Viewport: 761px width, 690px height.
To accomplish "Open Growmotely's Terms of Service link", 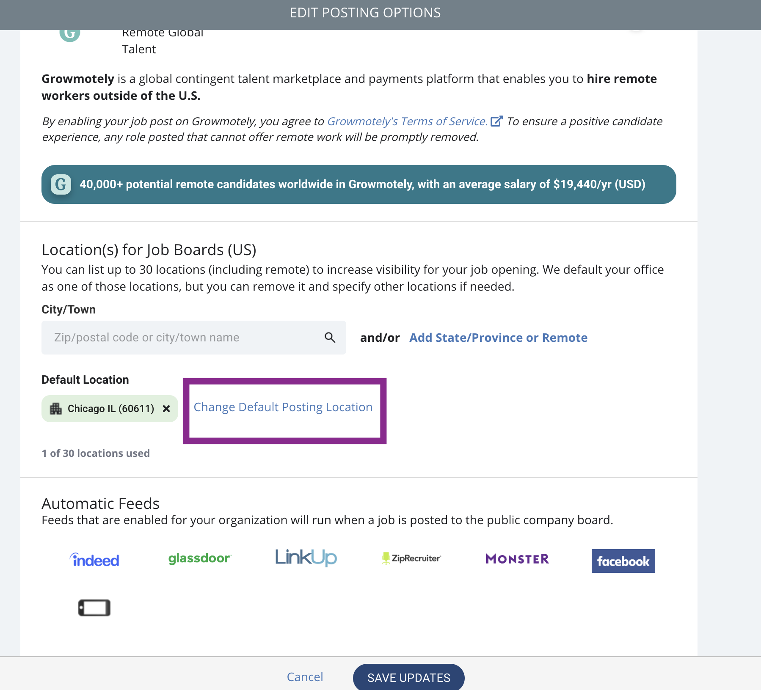I will tap(407, 121).
